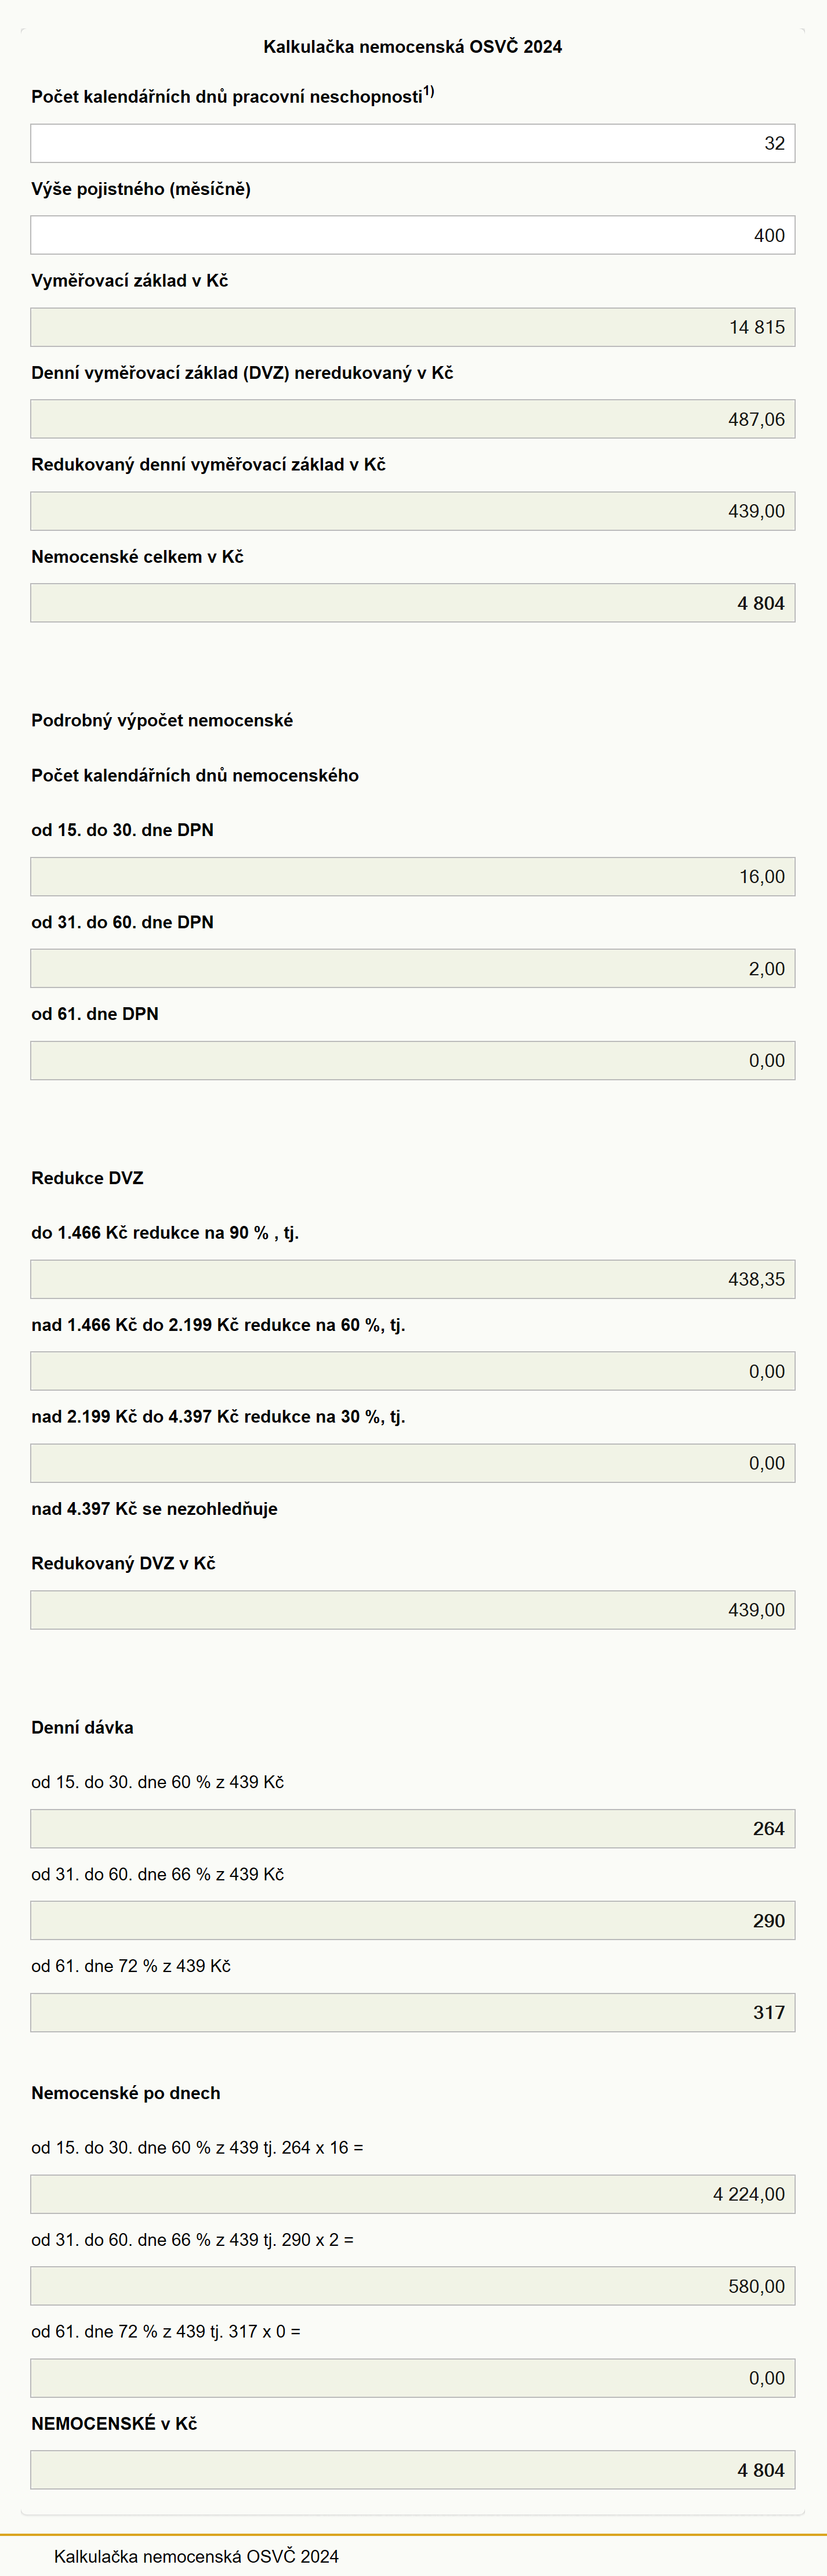Click the final NEMOCENSKÉ v Kč field
The image size is (827, 2576).
413,2470
